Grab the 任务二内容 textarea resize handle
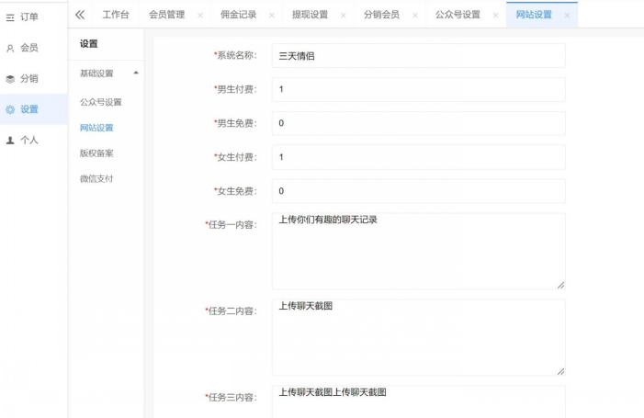644x418 pixels. [x=560, y=370]
